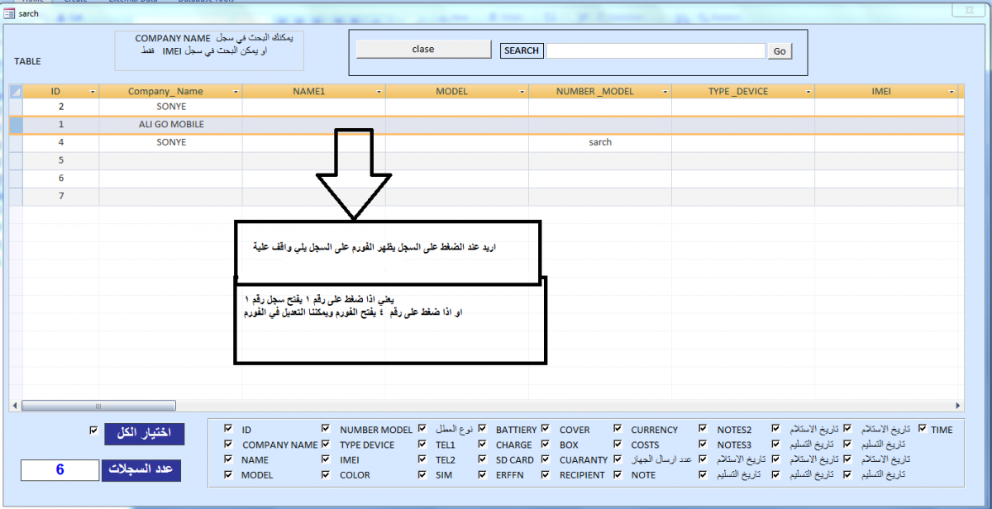This screenshot has height=509, width=992.
Task: Click the Company_Name column header label
Action: point(165,92)
